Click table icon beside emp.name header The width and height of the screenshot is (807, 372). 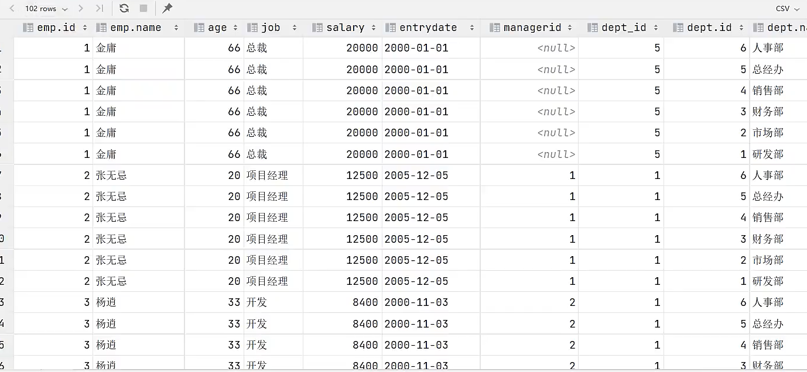[x=101, y=27]
